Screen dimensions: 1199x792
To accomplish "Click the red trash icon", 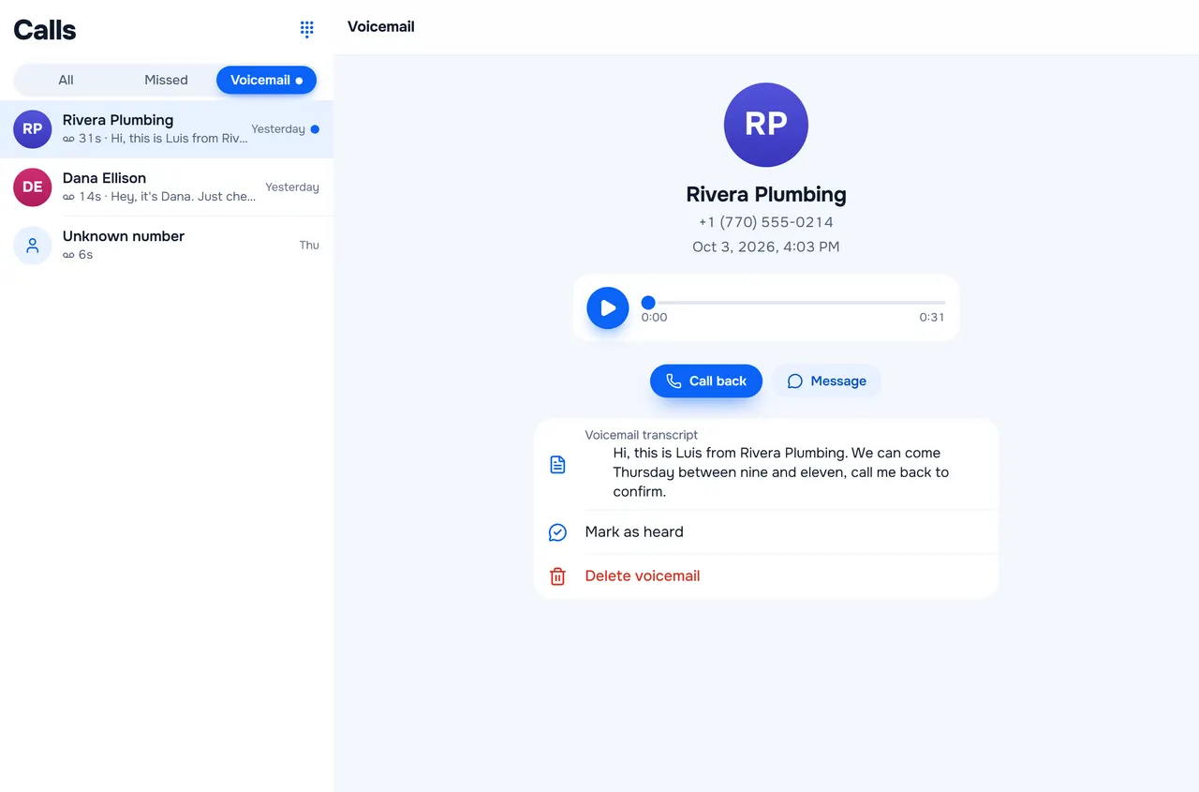I will (557, 576).
